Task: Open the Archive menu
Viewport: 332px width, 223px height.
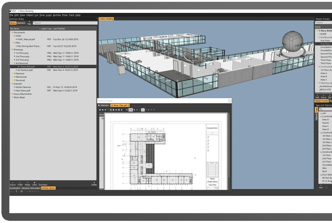Action: 57,15
